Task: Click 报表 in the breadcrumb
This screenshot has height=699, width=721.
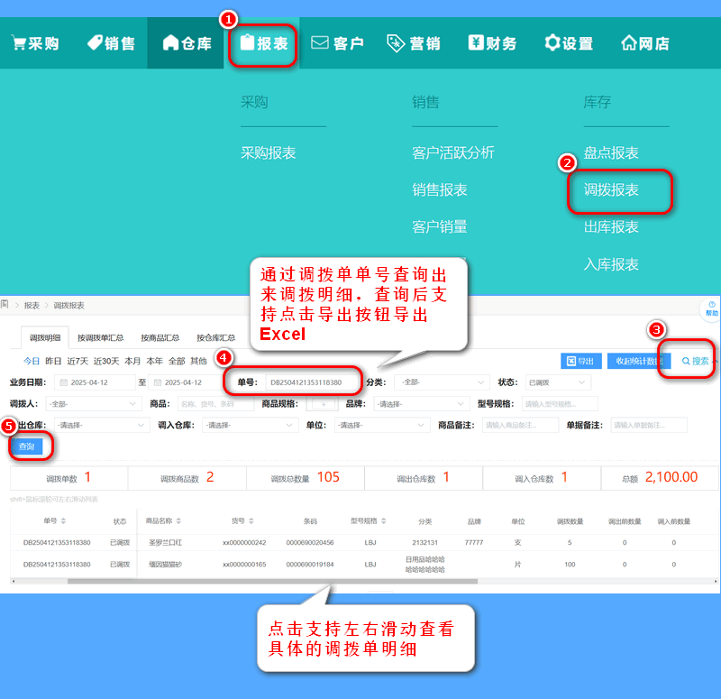Action: pos(32,306)
